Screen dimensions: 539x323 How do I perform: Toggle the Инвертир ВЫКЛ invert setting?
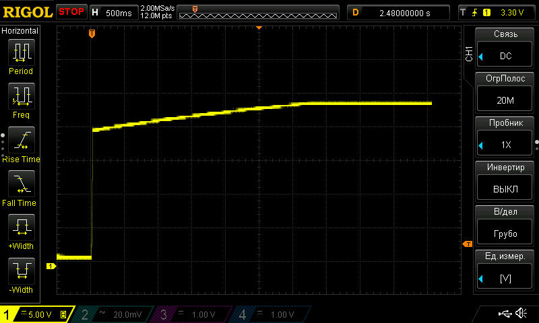[505, 182]
